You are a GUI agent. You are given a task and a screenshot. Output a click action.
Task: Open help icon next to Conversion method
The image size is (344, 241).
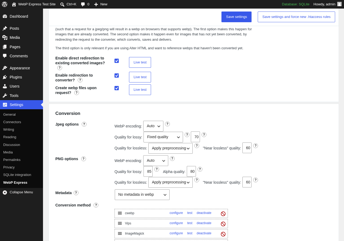[x=96, y=205]
